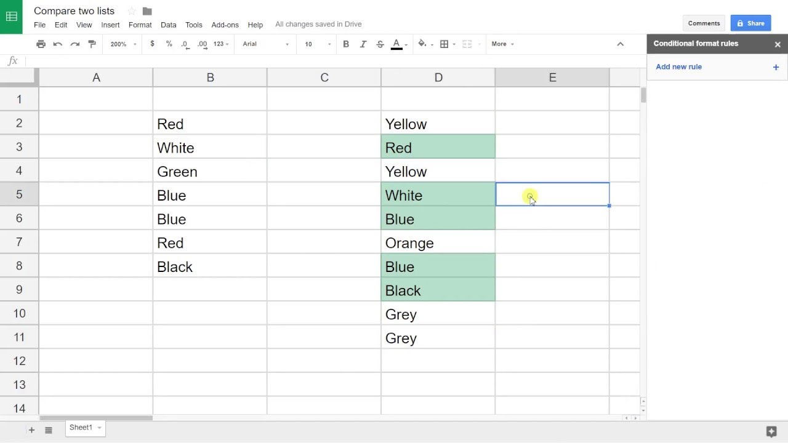Viewport: 788px width, 443px height.
Task: Toggle the Explore button at bottom right
Action: point(771,431)
